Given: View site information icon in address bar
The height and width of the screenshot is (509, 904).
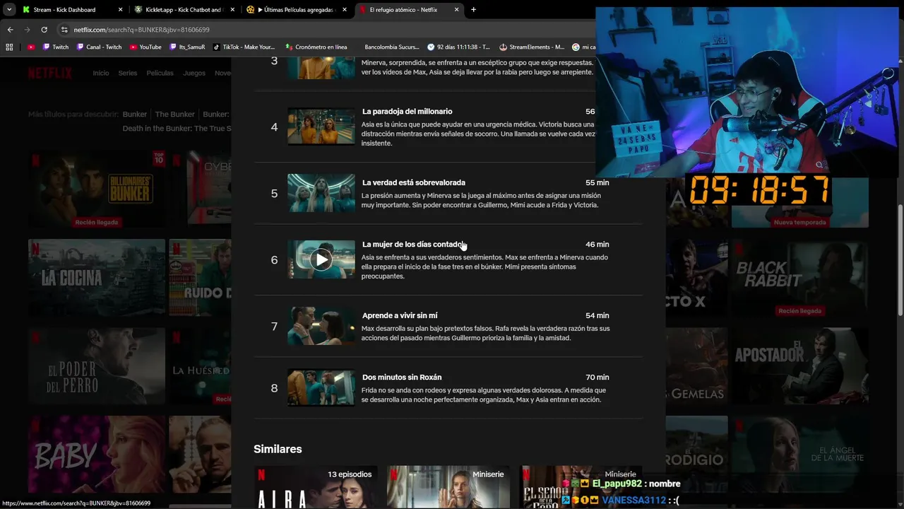Looking at the screenshot, I should [64, 30].
